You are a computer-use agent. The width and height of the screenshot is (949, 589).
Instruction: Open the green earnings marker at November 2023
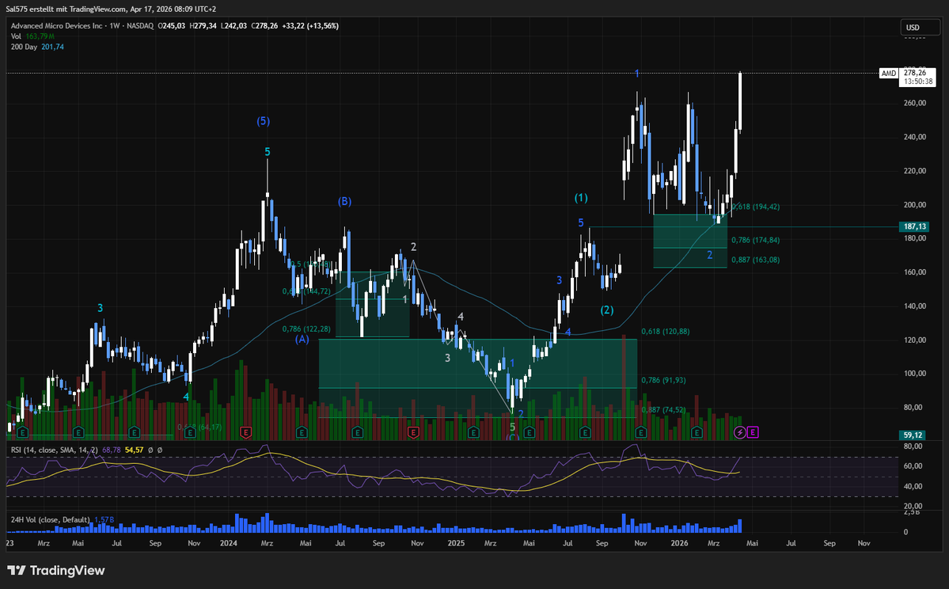tap(190, 432)
